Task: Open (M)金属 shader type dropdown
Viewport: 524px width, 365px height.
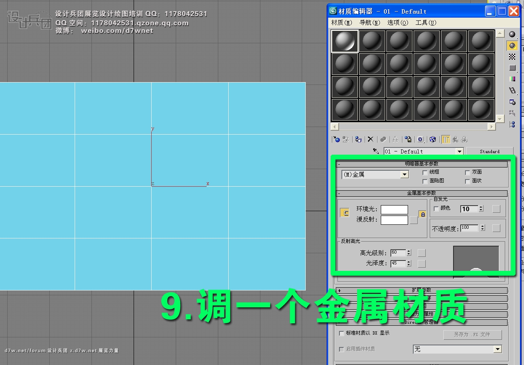Action: click(x=404, y=175)
